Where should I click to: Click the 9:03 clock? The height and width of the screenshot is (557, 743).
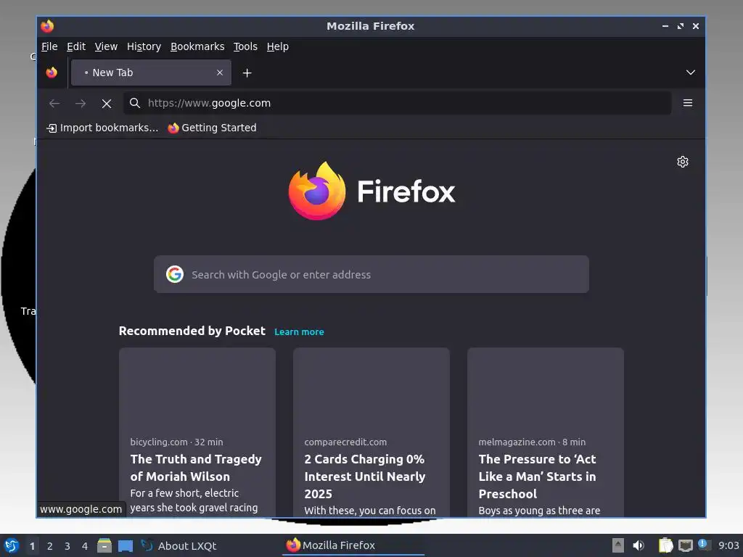[x=728, y=545]
